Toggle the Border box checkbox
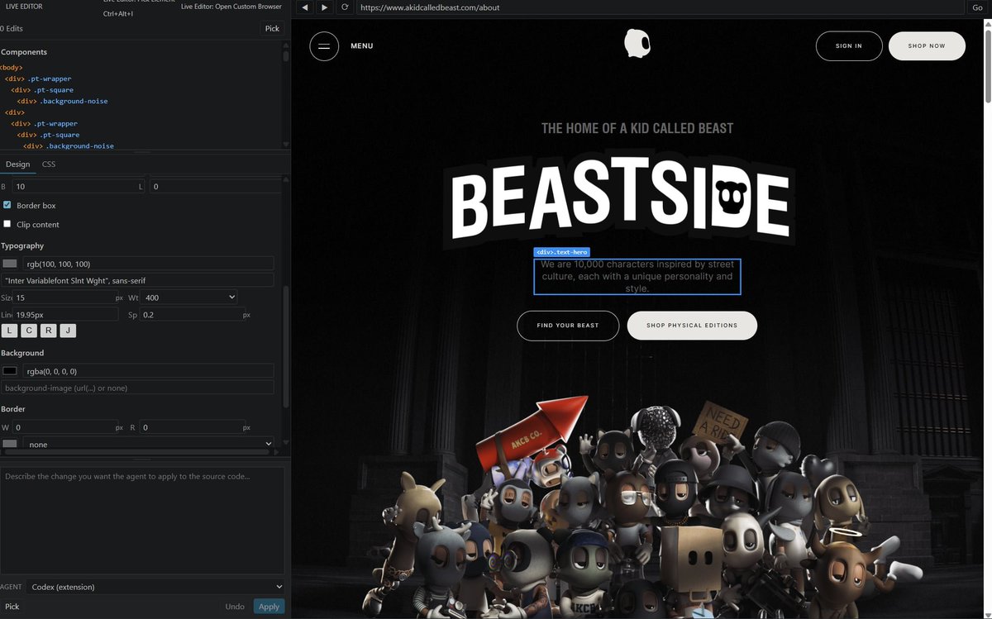992x619 pixels. tap(7, 205)
